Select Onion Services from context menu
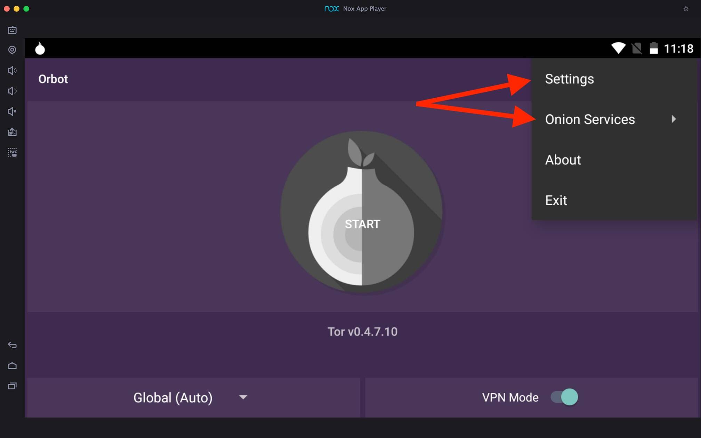 589,119
